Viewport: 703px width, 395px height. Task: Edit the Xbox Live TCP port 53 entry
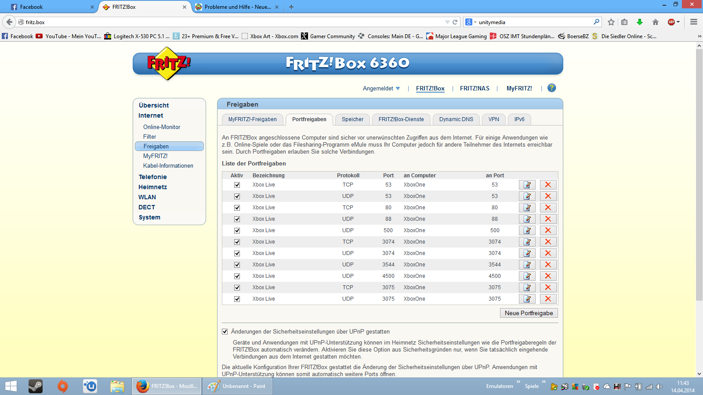point(527,185)
